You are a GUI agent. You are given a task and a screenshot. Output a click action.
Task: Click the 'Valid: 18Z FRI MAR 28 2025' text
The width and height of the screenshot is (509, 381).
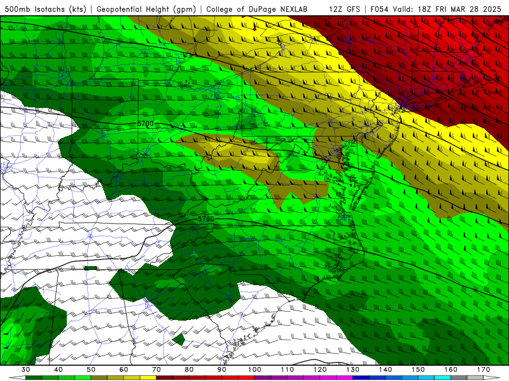pyautogui.click(x=447, y=9)
